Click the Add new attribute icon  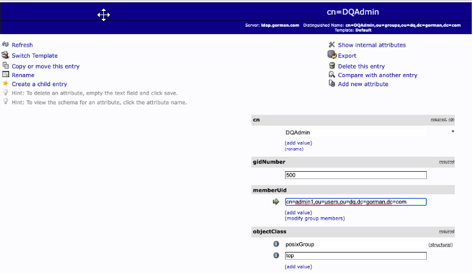(332, 84)
